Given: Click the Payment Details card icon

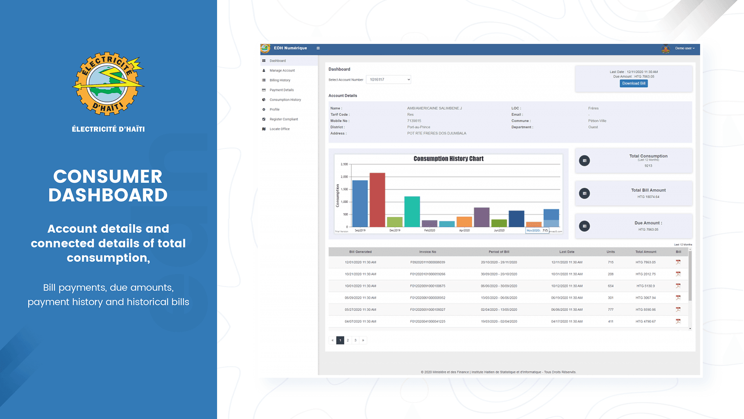Looking at the screenshot, I should coord(264,90).
